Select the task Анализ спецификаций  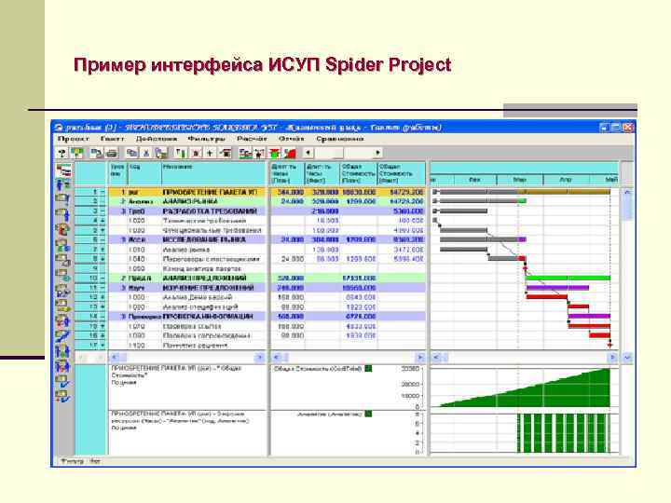(x=200, y=307)
